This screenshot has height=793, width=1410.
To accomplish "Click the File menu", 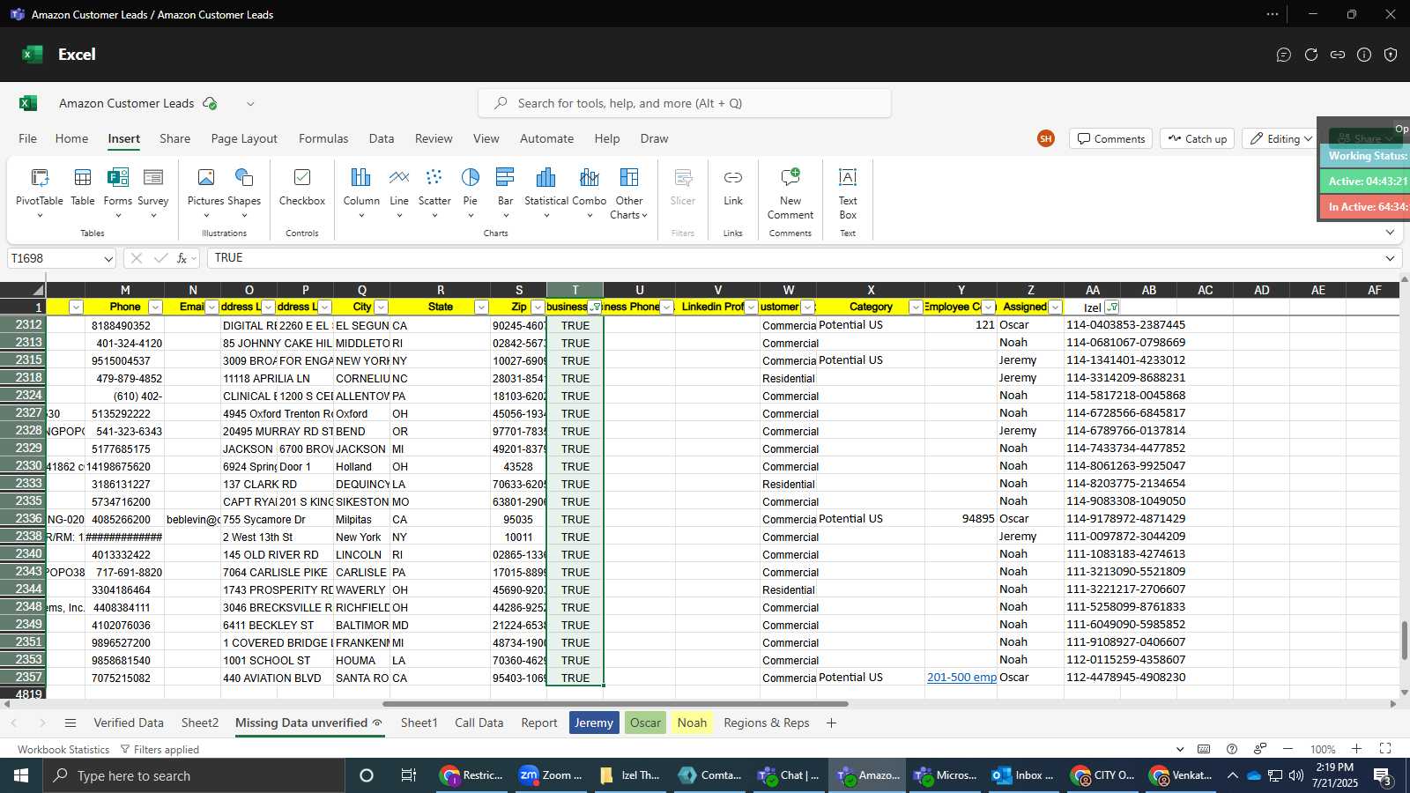I will [x=28, y=139].
